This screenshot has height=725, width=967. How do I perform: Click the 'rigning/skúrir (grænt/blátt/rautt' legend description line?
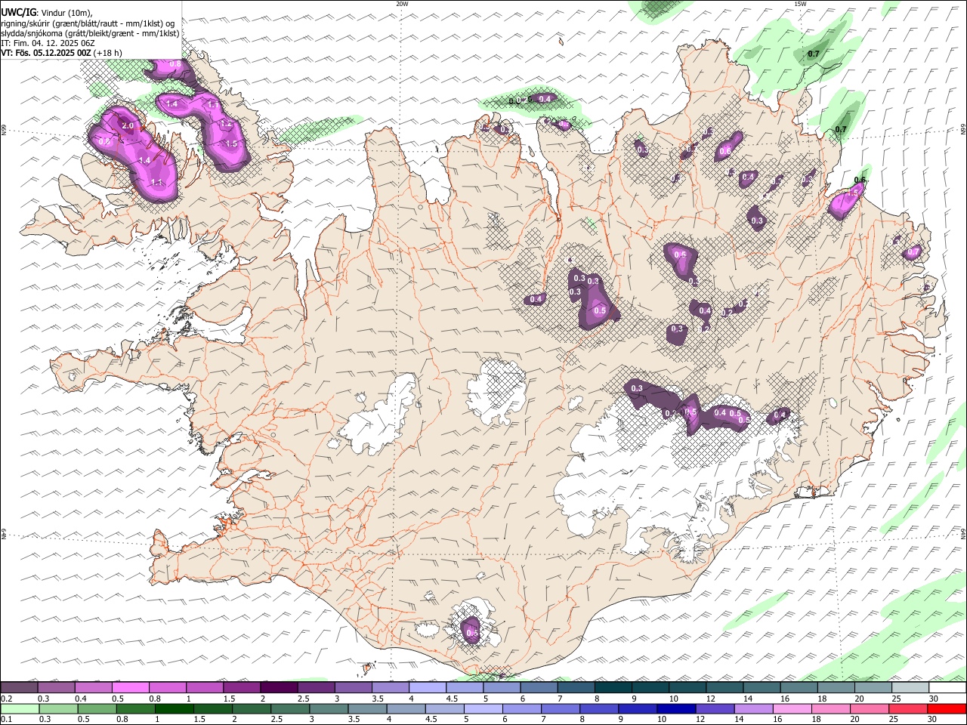click(x=88, y=23)
